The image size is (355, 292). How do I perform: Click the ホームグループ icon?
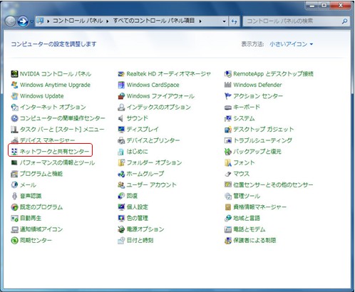click(121, 174)
